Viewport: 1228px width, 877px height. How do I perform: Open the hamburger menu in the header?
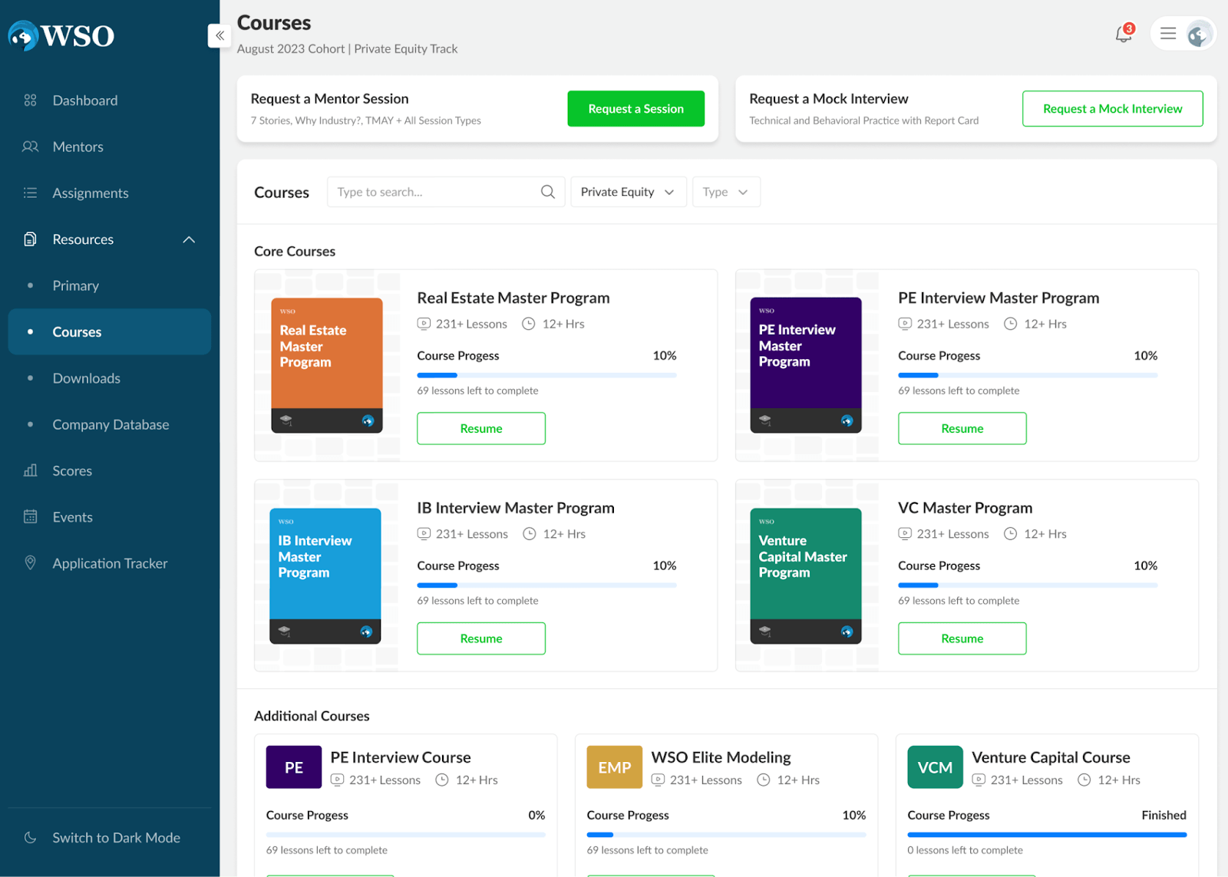1168,34
